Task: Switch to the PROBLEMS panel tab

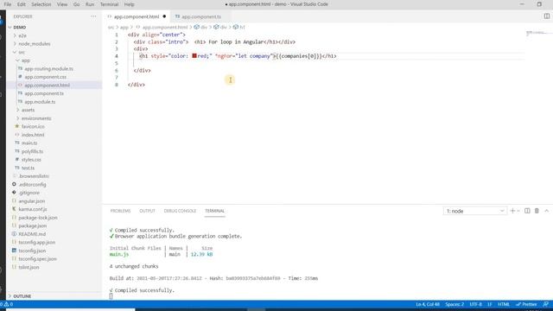Action: (x=120, y=211)
